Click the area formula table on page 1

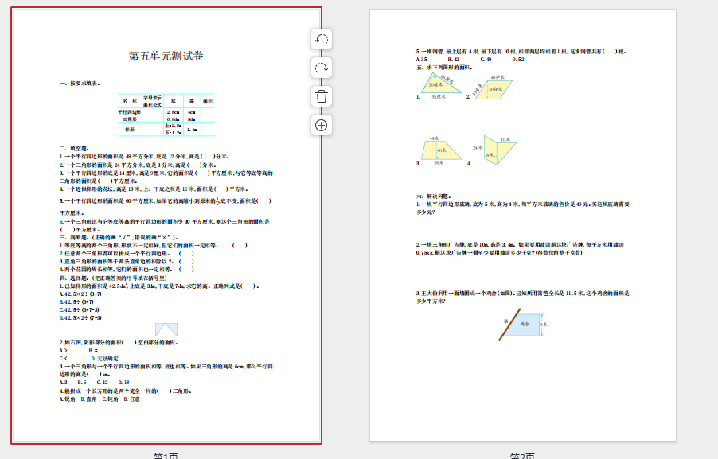(166, 115)
